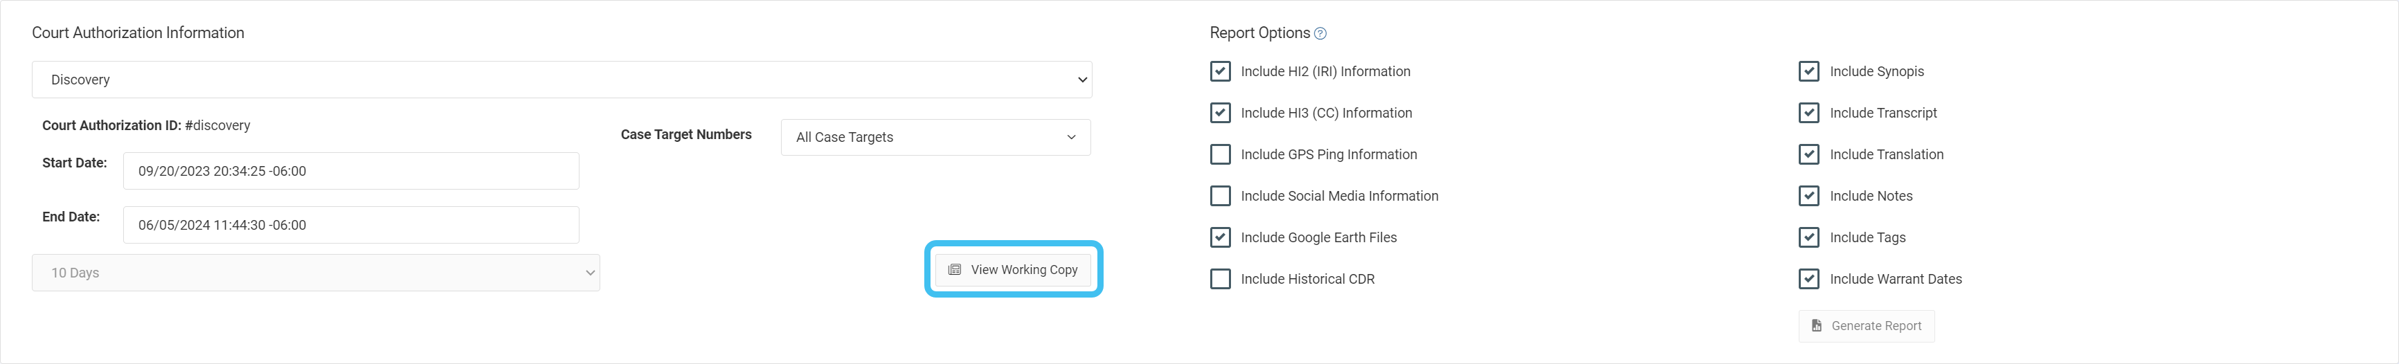
Task: Uncheck Include HI2 (IRI) Information
Action: click(1220, 72)
